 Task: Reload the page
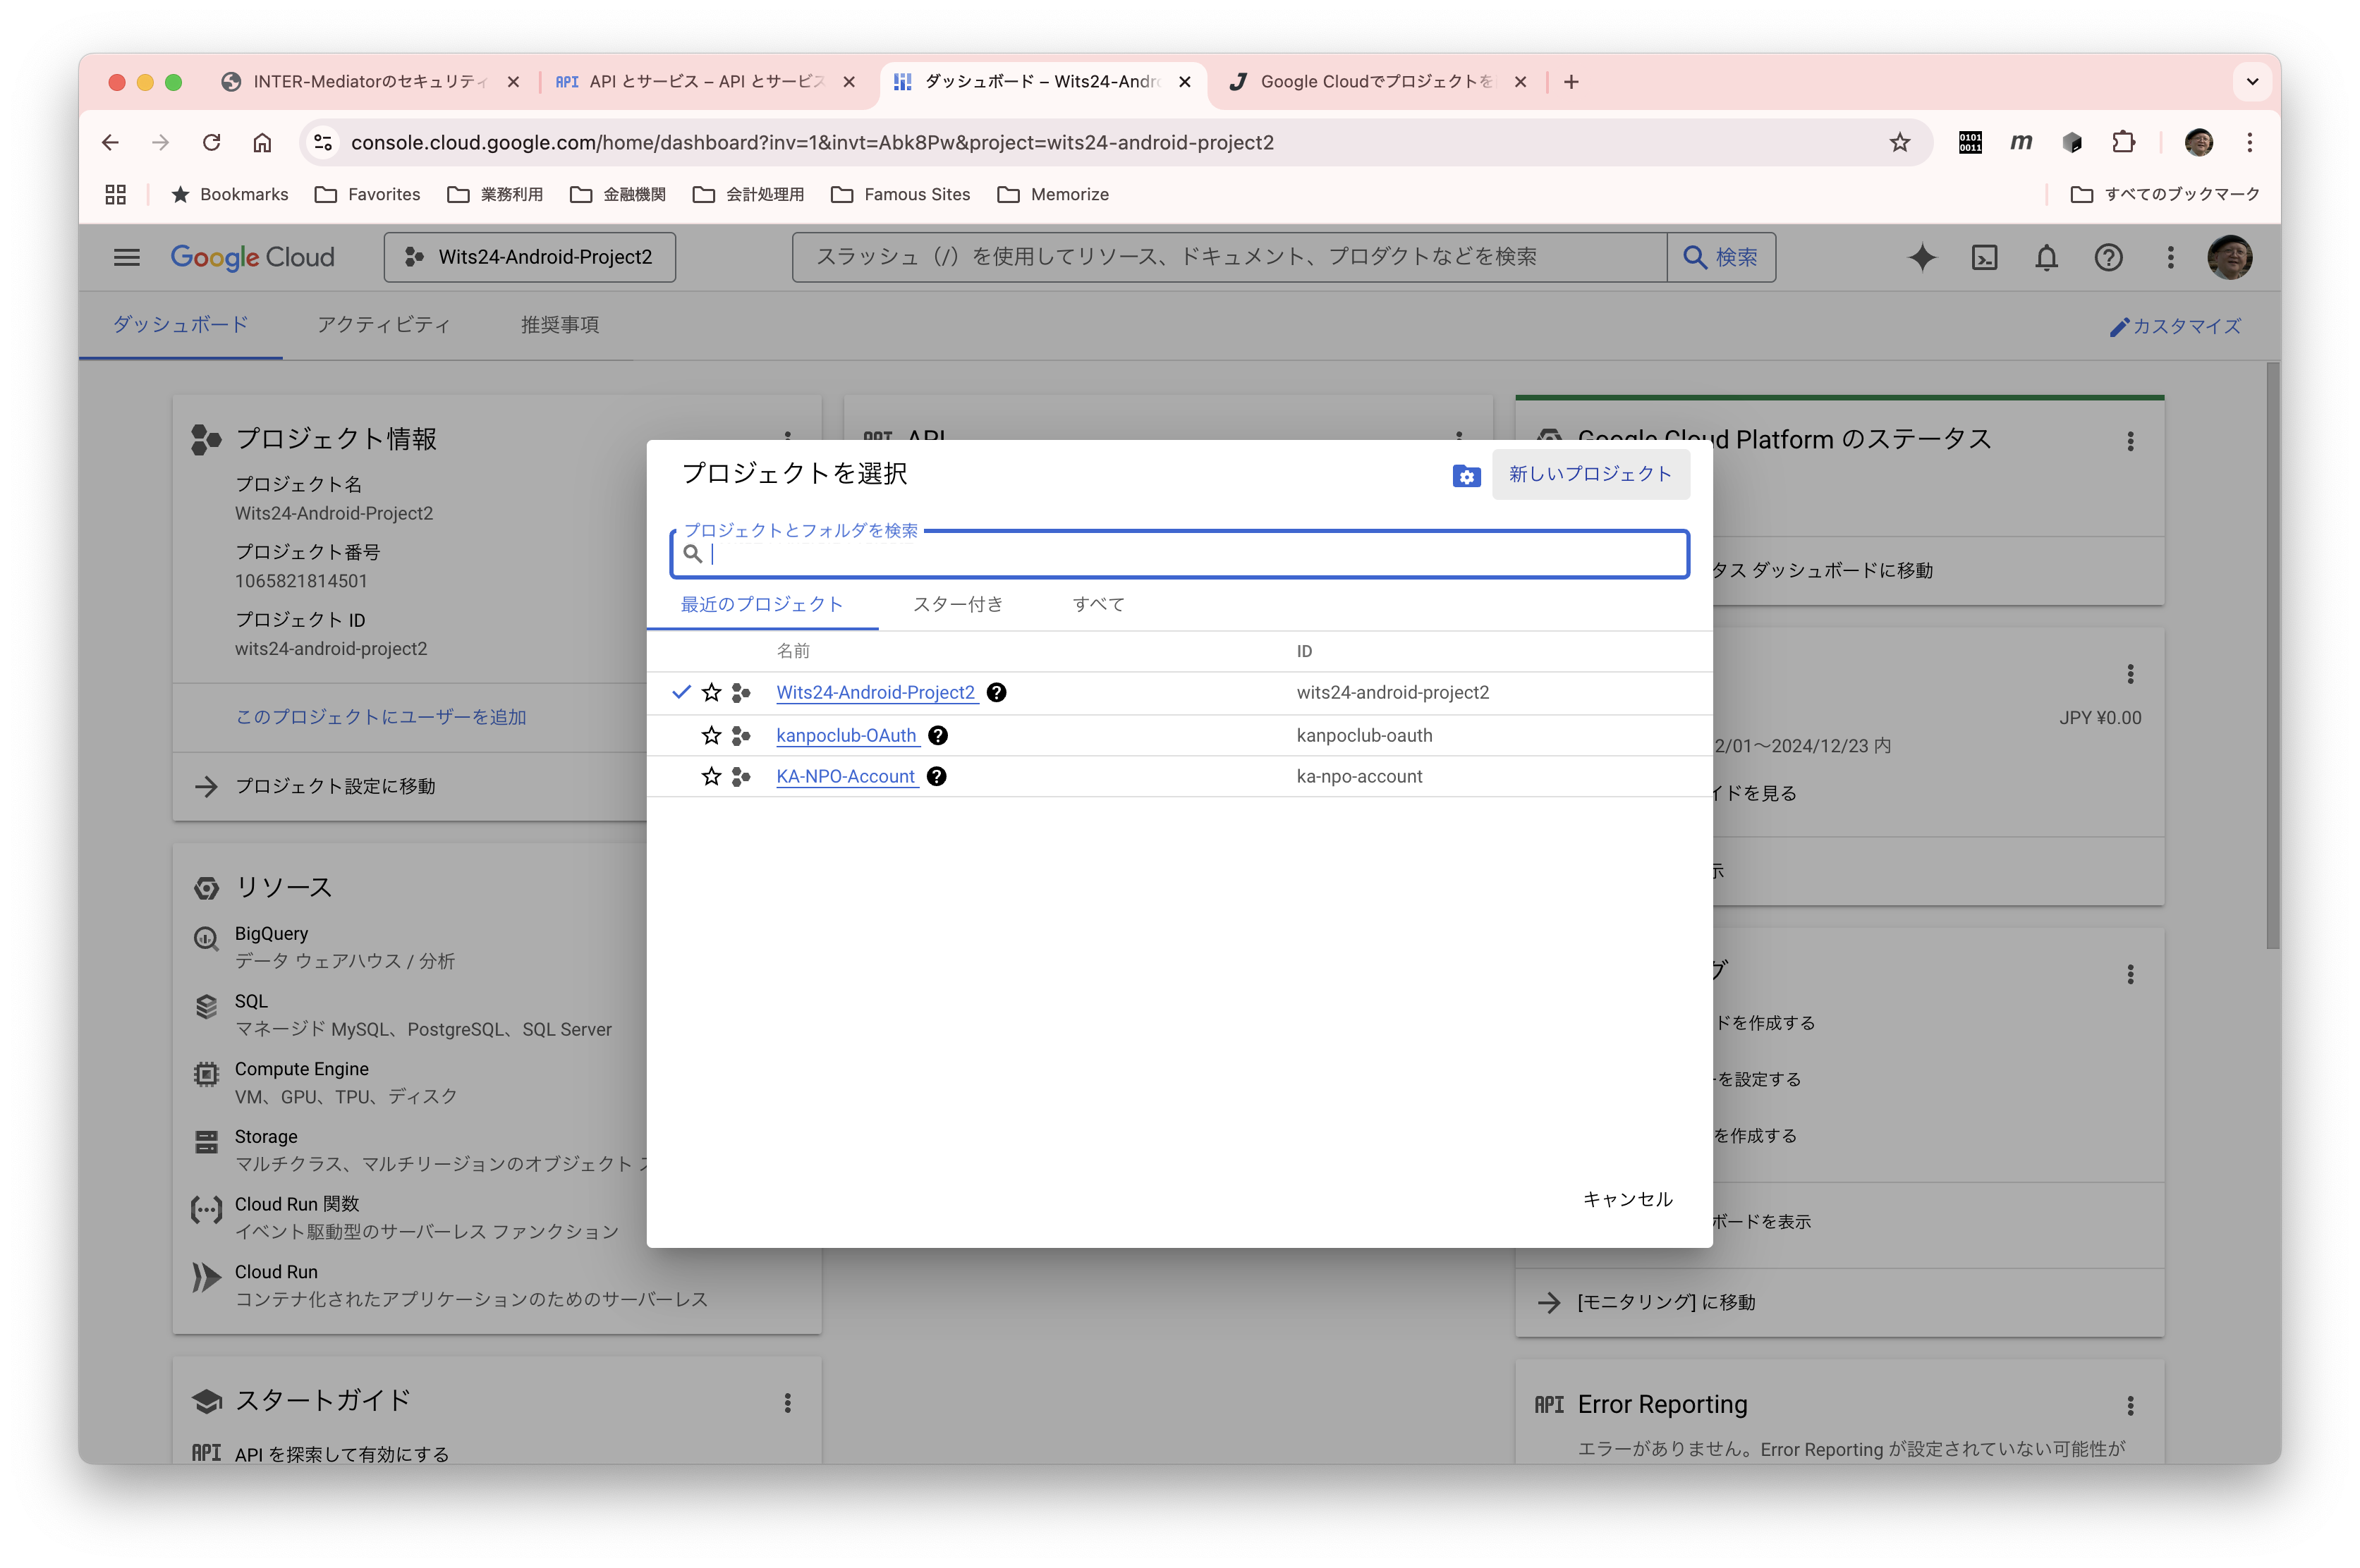[x=211, y=142]
